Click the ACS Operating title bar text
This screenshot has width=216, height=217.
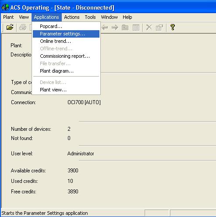tap(62, 7)
